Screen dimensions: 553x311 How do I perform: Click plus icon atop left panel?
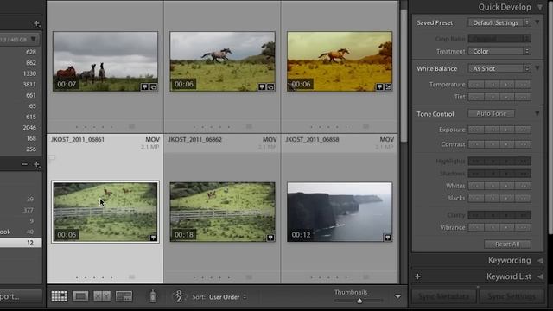point(36,23)
